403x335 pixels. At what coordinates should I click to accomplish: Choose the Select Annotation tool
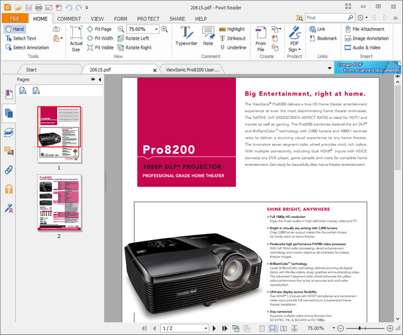pos(27,47)
